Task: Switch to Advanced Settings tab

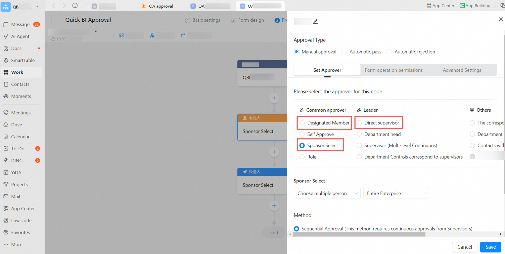Action: (462, 70)
